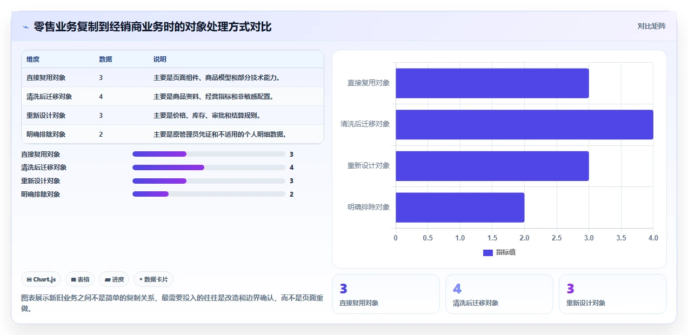This screenshot has height=335, width=688.
Task: Toggle the 指标值 legend swatch in chart
Action: tap(488, 252)
